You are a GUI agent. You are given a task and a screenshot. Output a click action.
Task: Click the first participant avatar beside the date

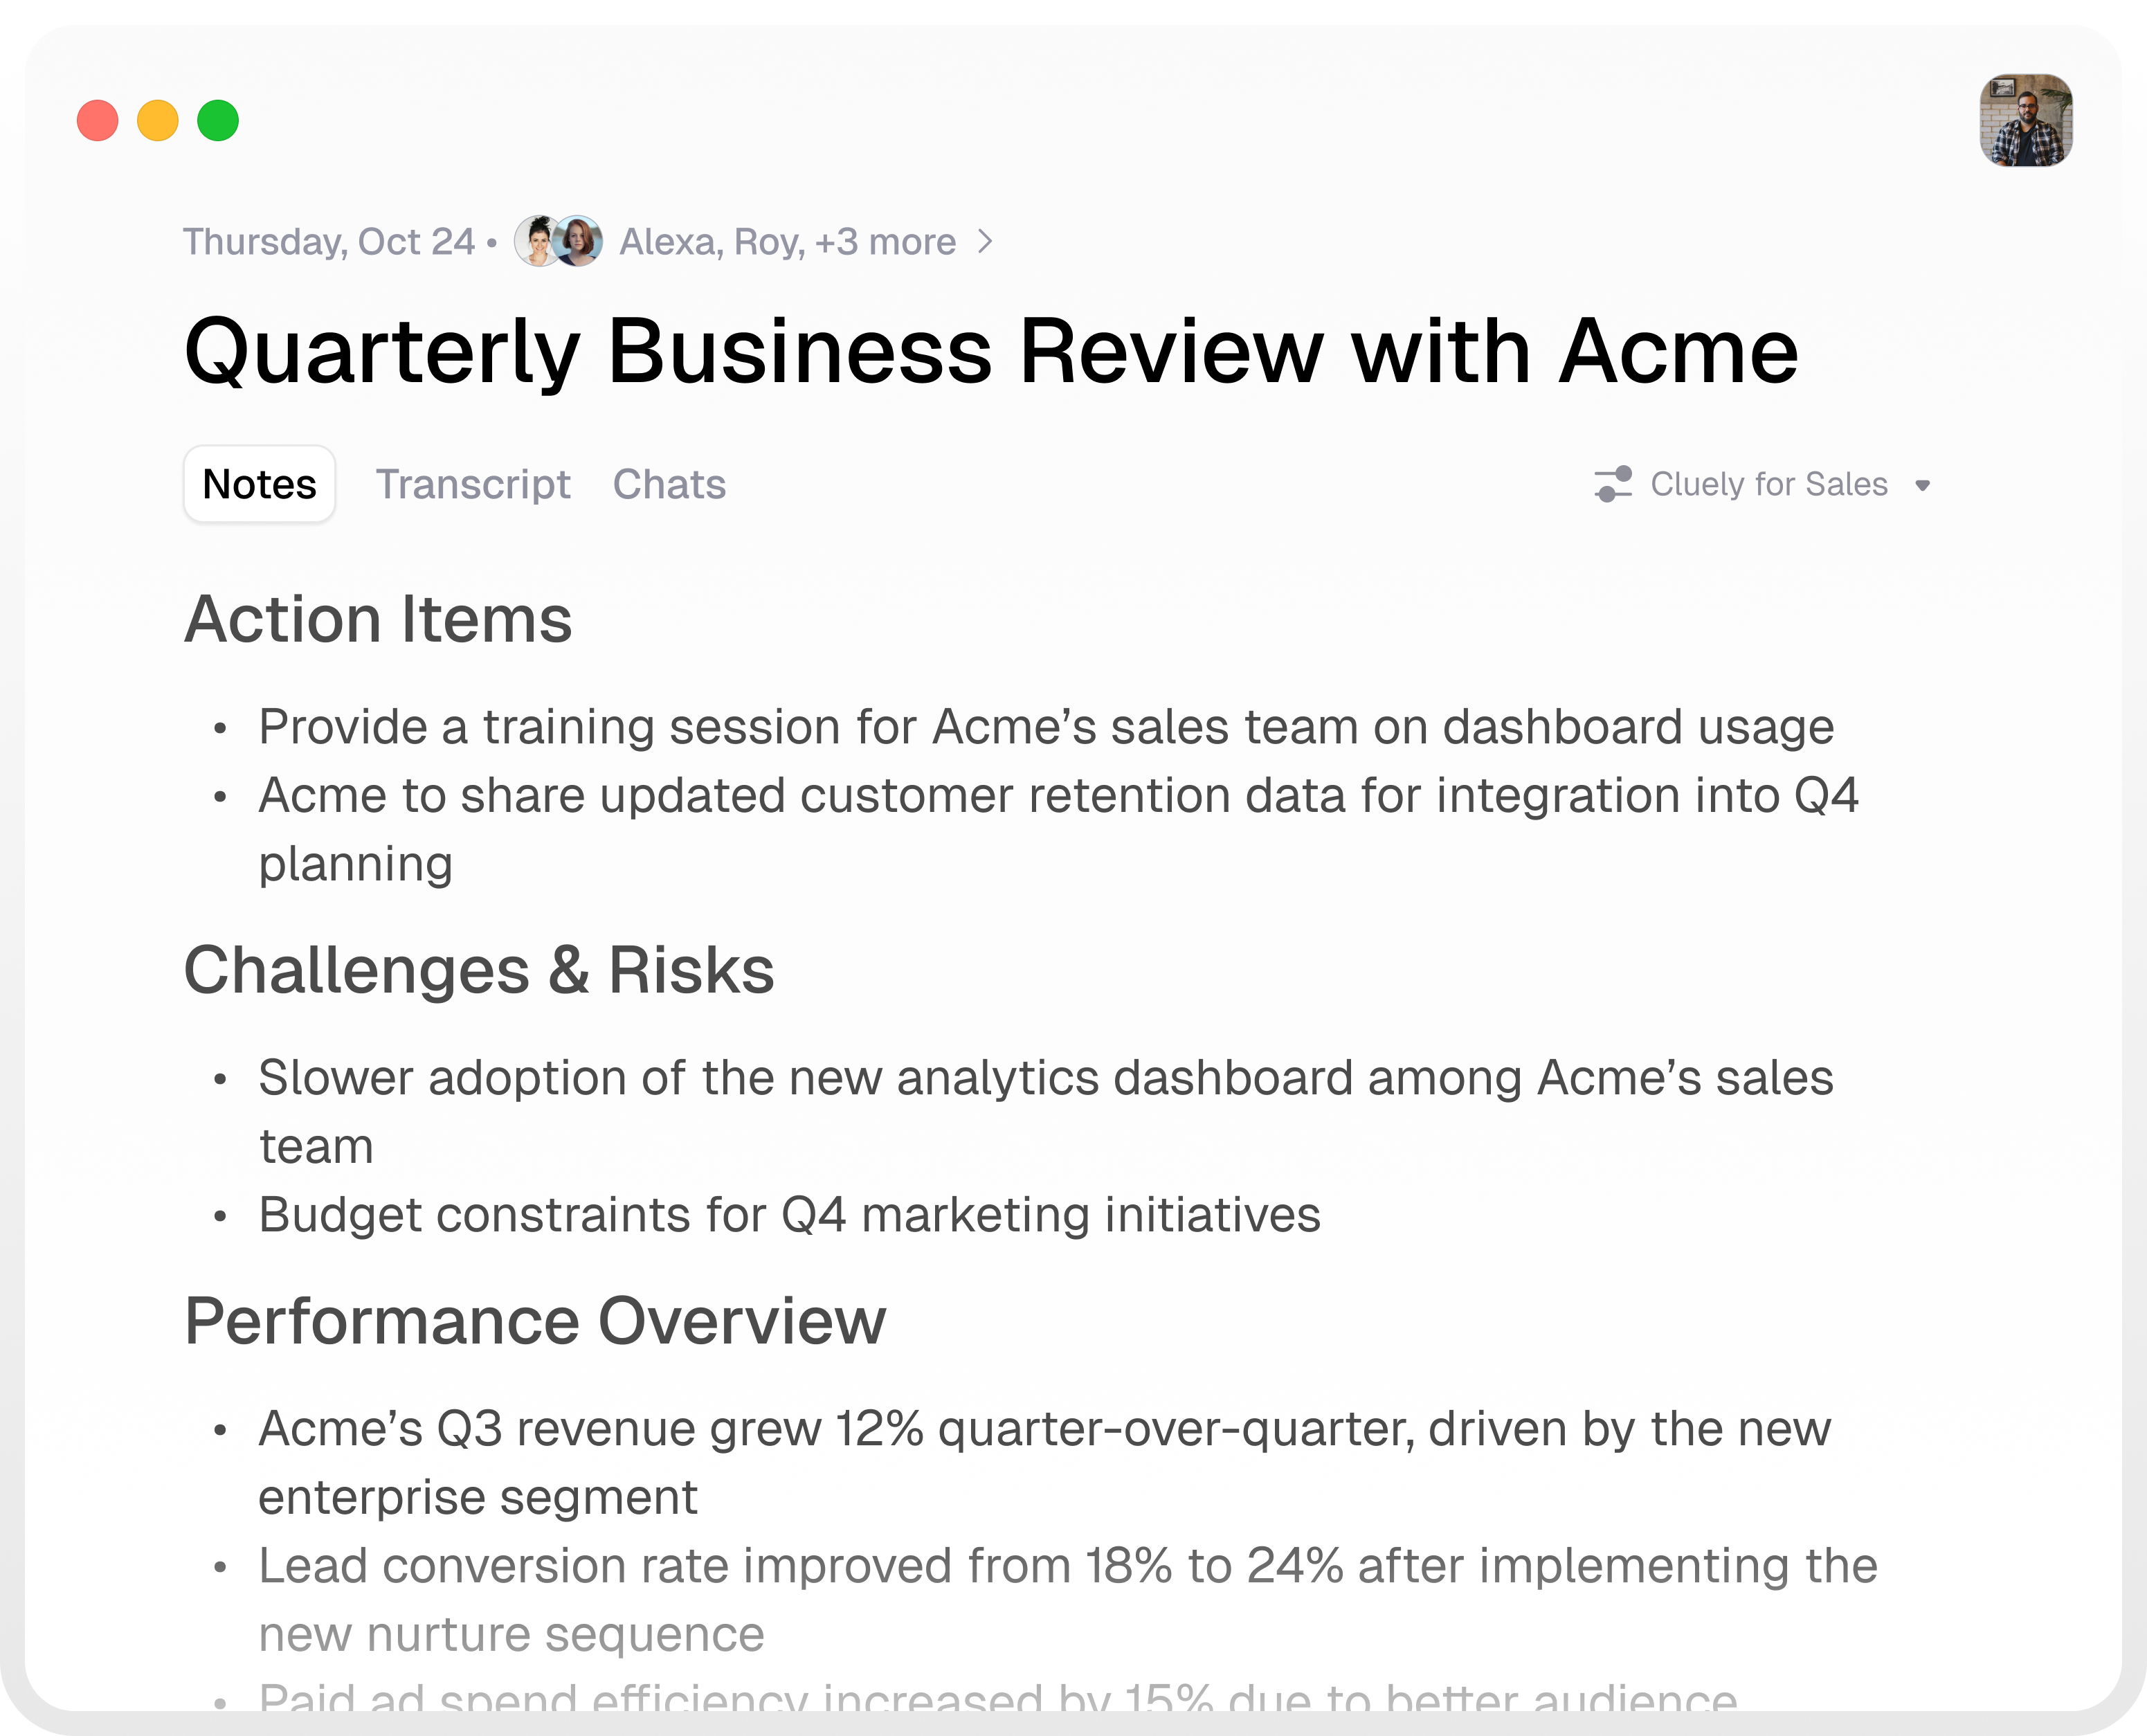pos(537,242)
